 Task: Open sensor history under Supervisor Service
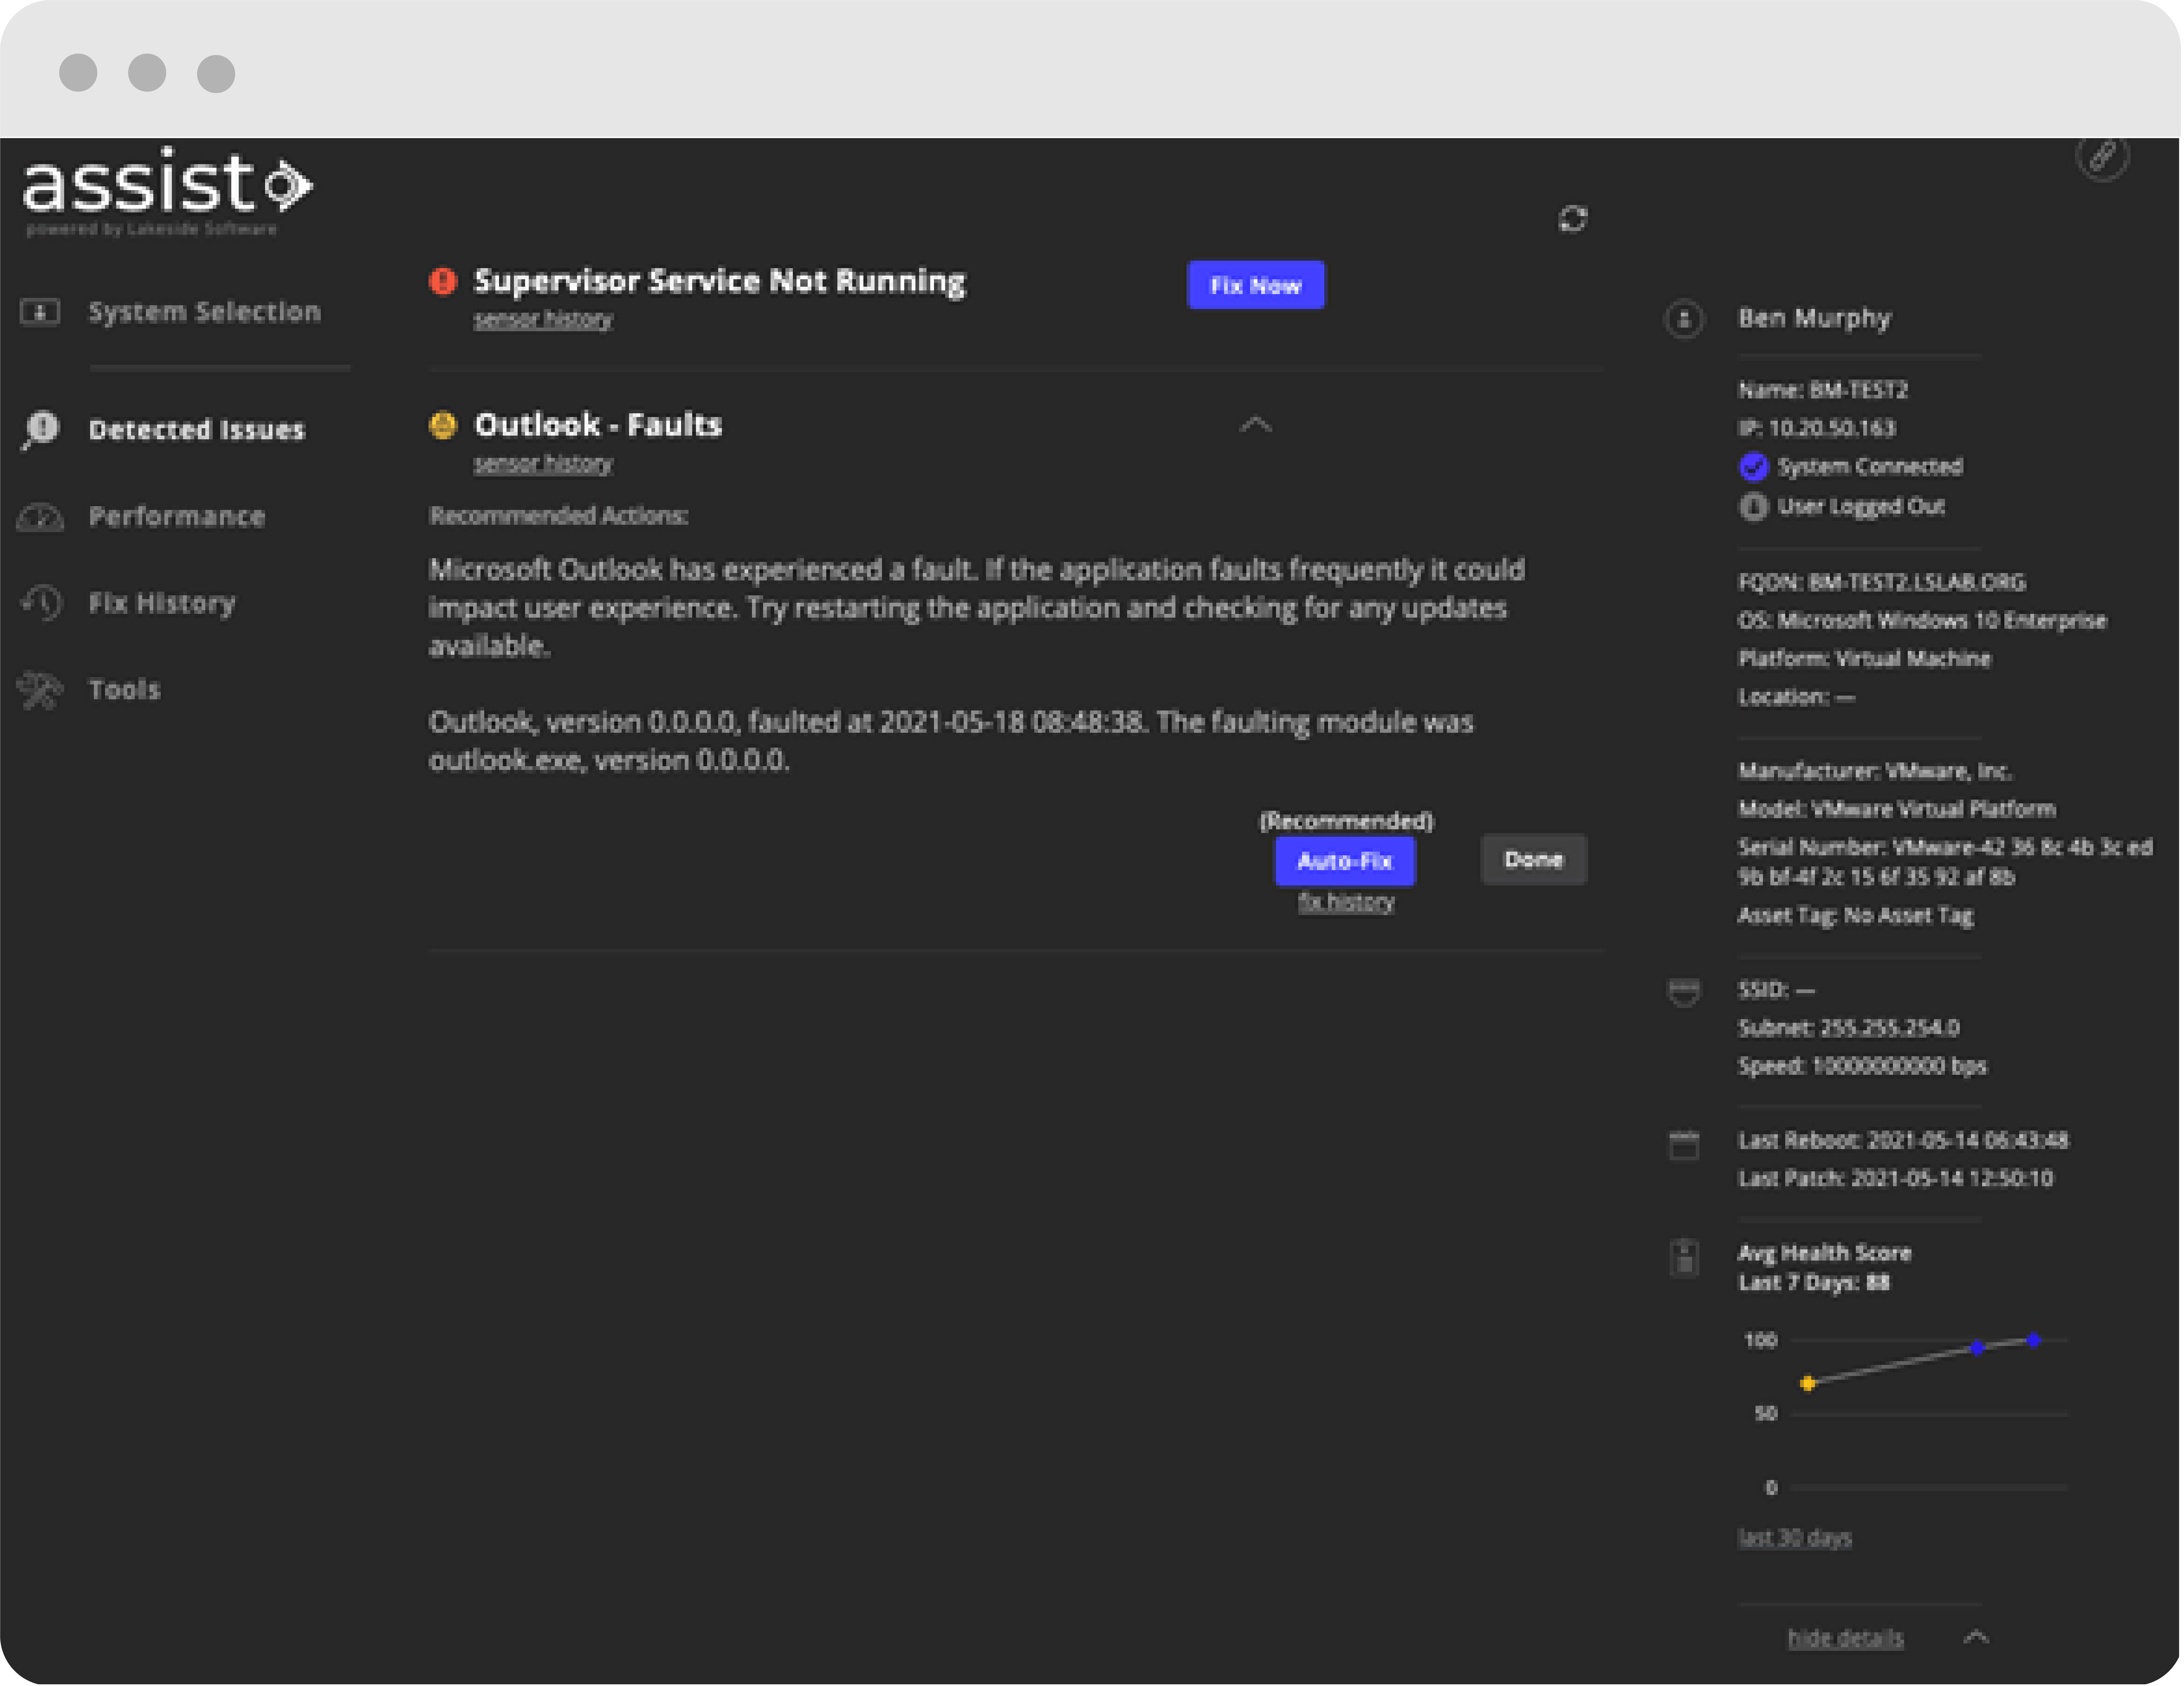[x=543, y=320]
